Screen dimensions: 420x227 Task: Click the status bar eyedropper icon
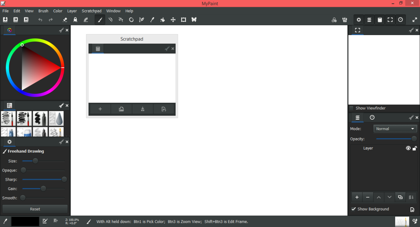pos(5,221)
